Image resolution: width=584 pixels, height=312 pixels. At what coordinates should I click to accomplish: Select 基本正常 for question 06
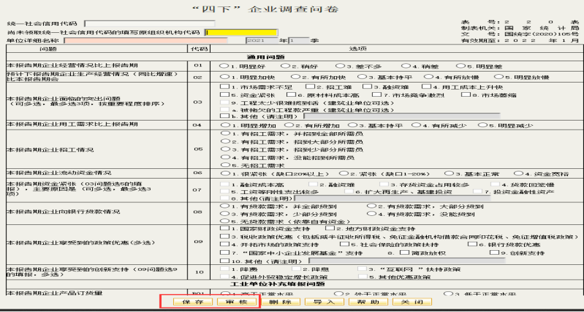pyautogui.click(x=449, y=173)
